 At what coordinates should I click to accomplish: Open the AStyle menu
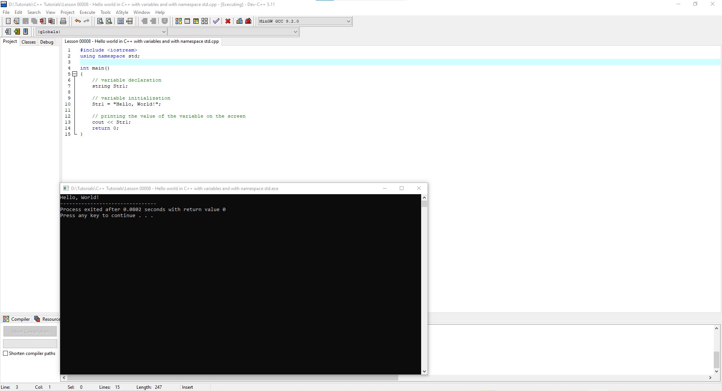tap(122, 12)
